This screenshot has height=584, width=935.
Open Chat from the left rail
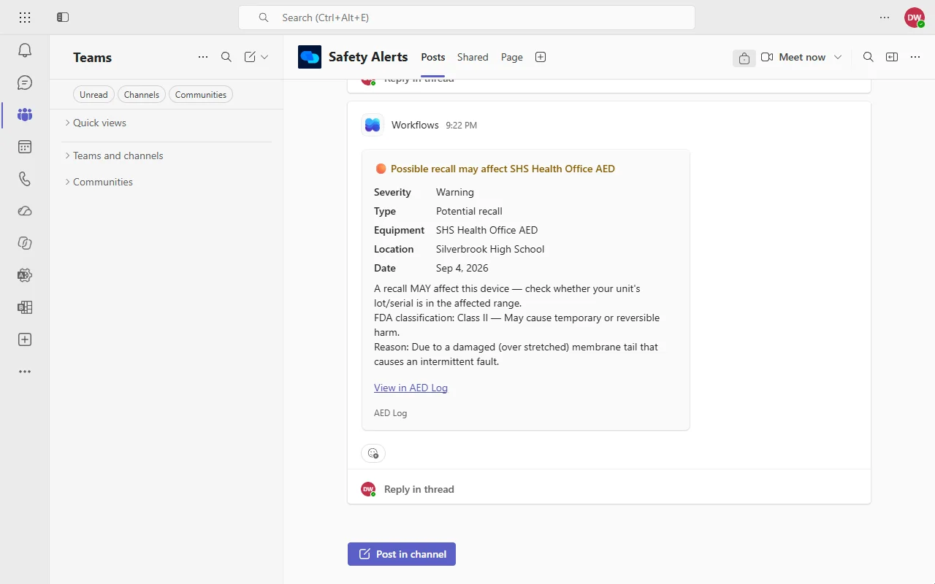pos(25,82)
